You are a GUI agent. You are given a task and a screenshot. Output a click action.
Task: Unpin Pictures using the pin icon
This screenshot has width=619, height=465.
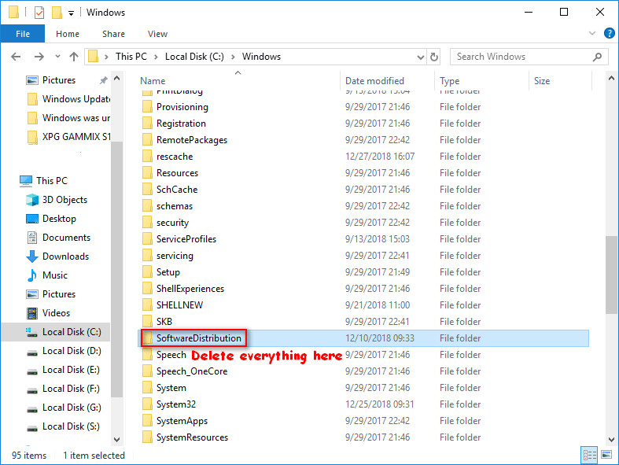(104, 80)
